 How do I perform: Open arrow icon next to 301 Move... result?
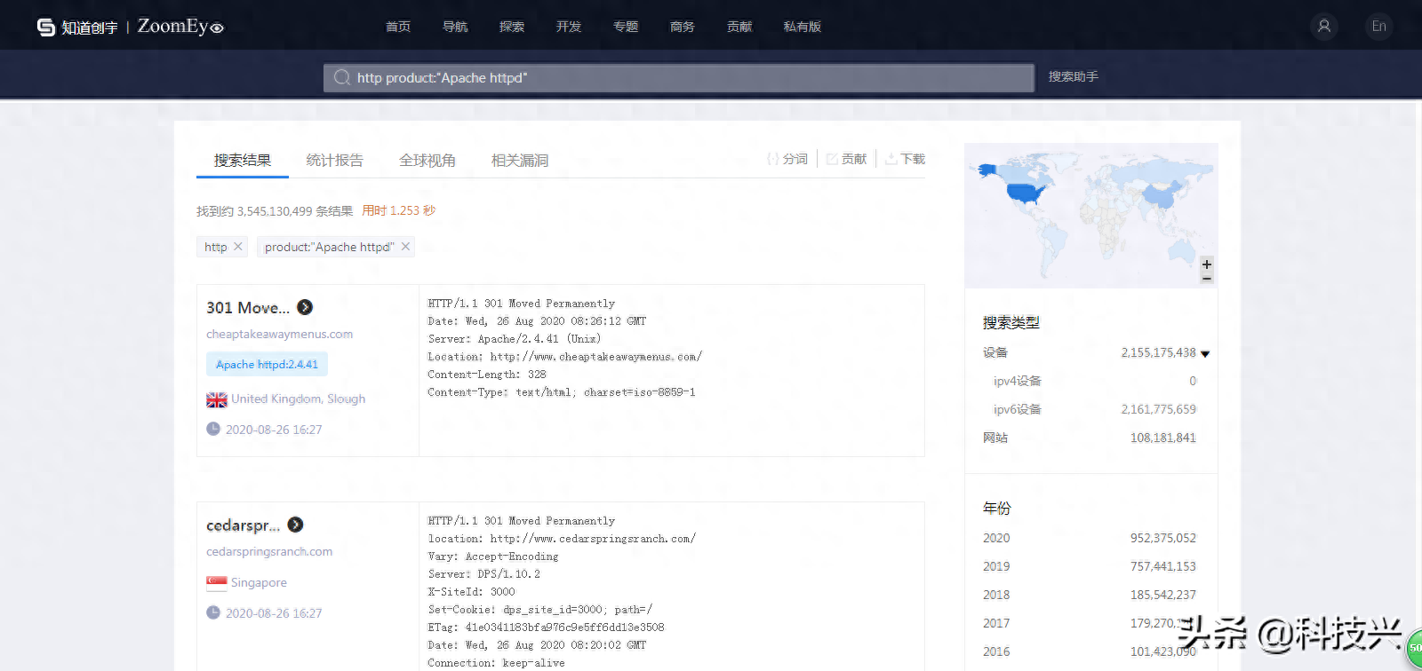click(305, 307)
